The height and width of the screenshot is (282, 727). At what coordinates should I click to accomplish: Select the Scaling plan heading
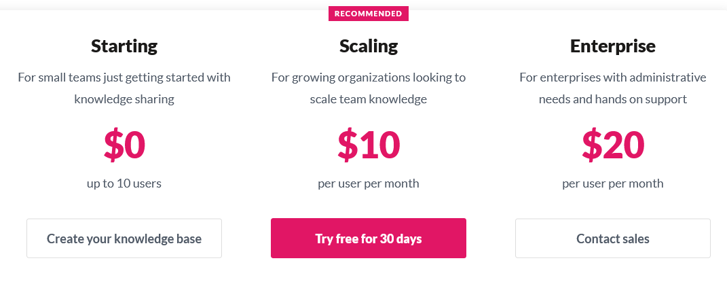pyautogui.click(x=369, y=46)
